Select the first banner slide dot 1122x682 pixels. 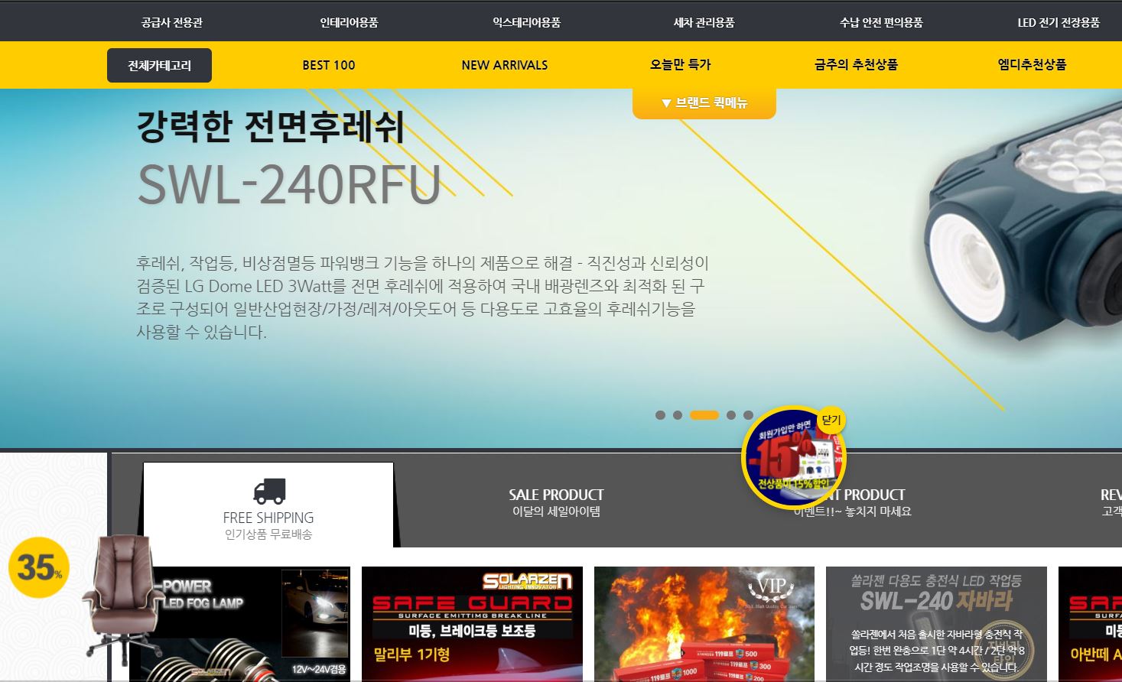[x=660, y=415]
